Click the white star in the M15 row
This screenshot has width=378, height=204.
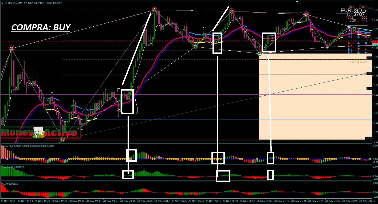coord(366,46)
